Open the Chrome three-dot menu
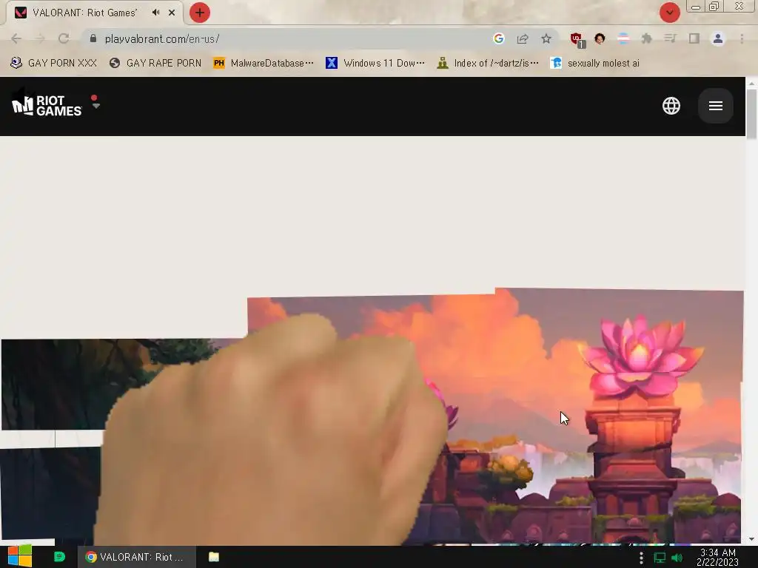 (742, 38)
